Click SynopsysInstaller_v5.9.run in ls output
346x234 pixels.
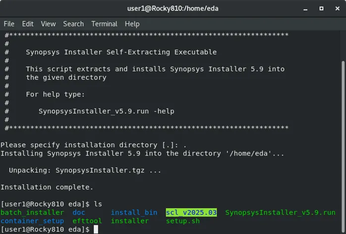coord(280,212)
